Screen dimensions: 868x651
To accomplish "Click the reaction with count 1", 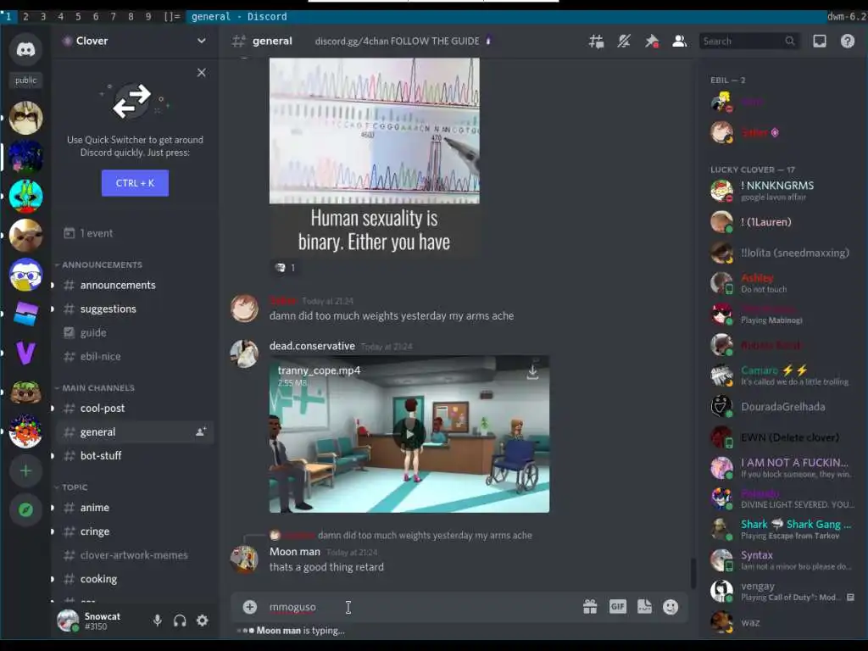I will [286, 267].
